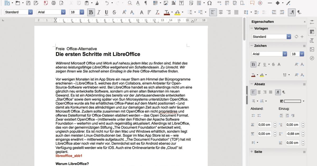This screenshot has width=317, height=166.
Task: Insert a footnote icon
Action: (227, 3)
